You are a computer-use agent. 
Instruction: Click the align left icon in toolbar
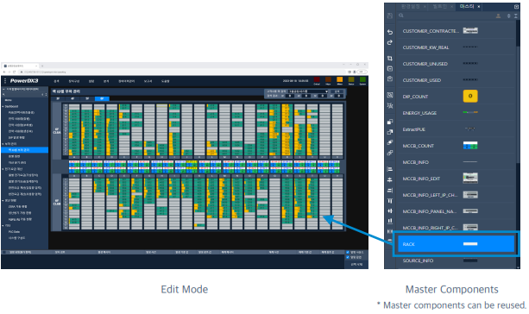[390, 169]
